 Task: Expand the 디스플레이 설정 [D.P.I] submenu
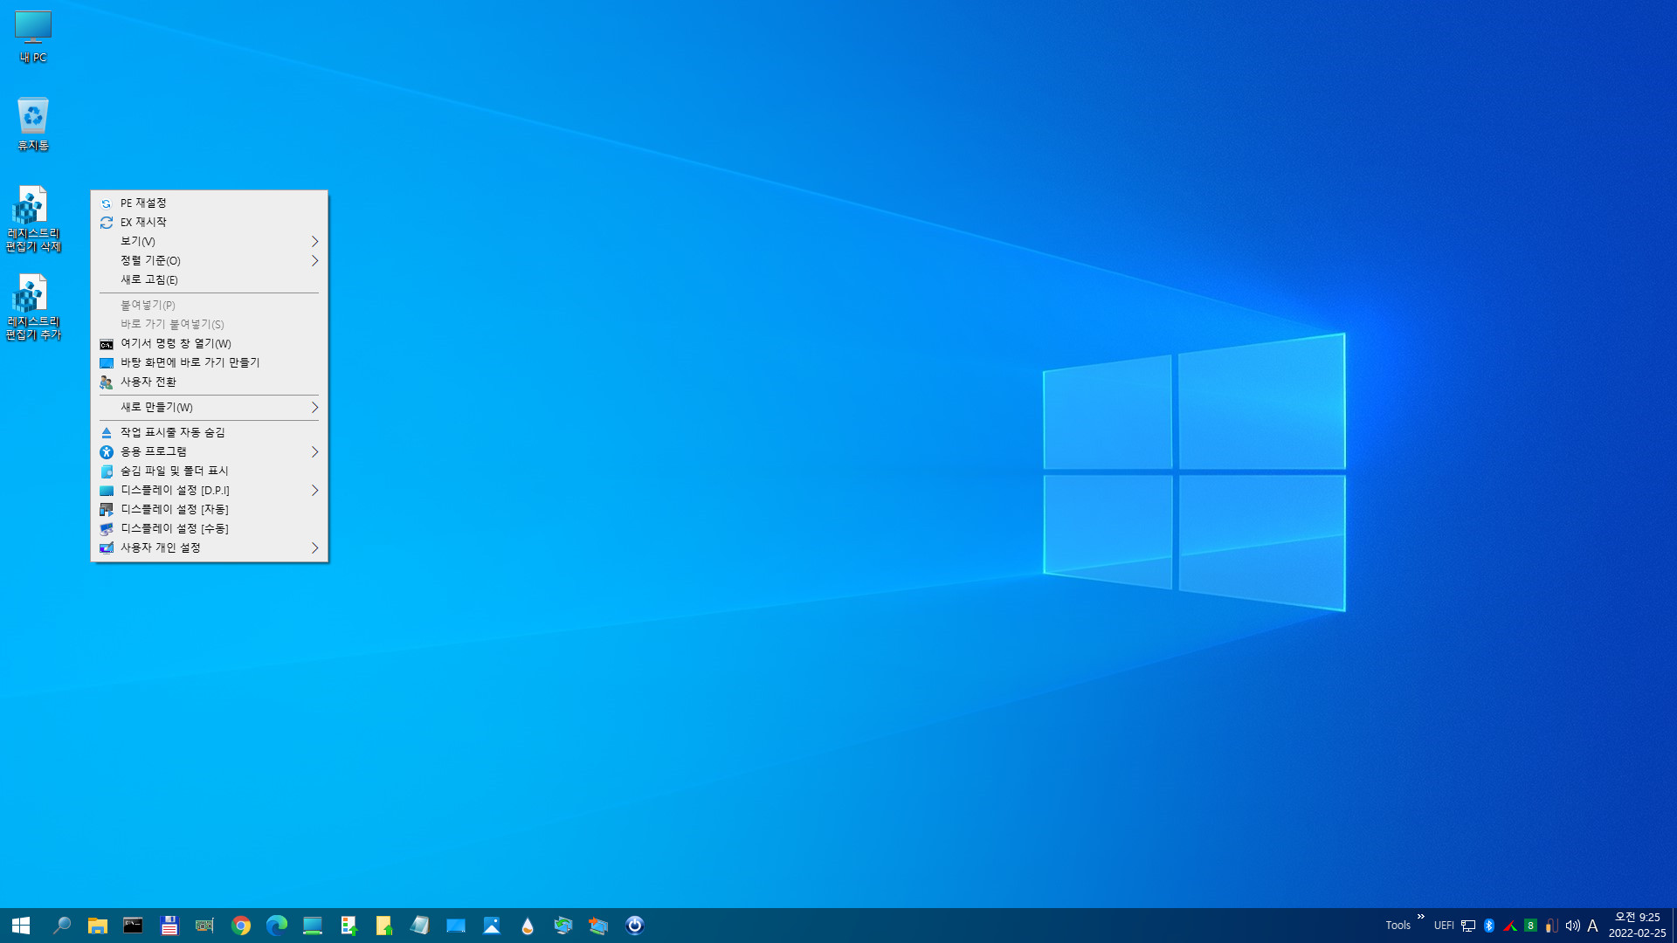(x=210, y=490)
